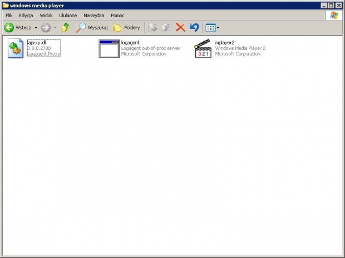Open the Widok menu
Viewport: 345px width, 258px height.
click(46, 16)
